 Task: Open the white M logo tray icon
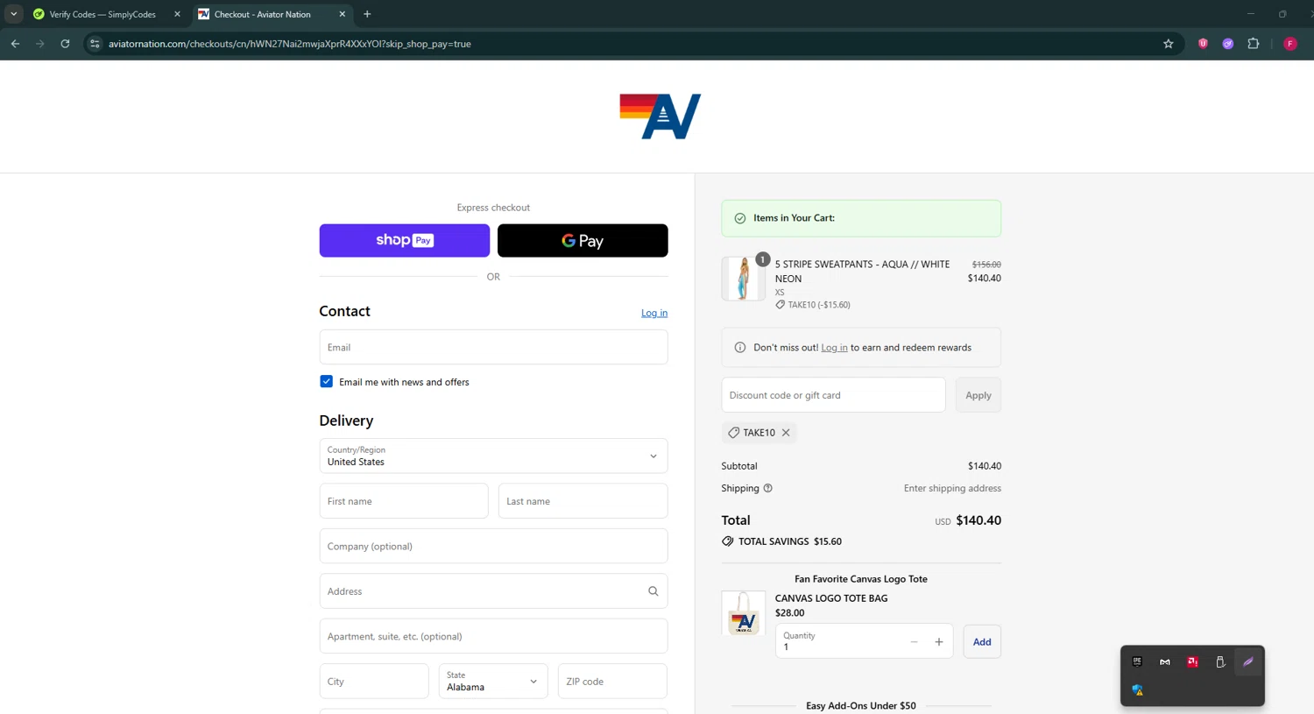click(1165, 662)
